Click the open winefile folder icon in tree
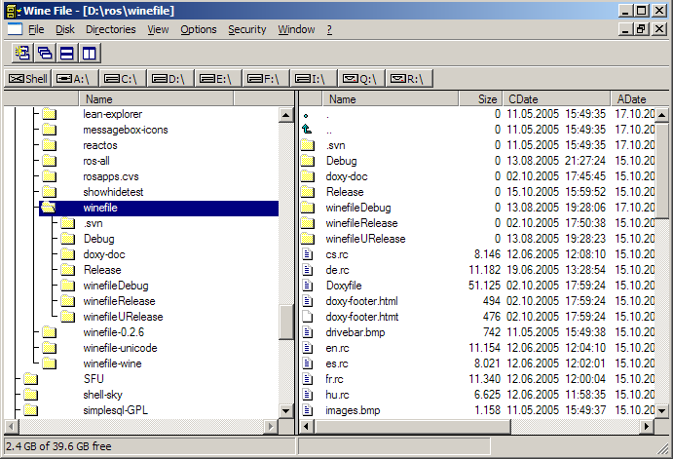Screen dimensions: 673x459 point(48,208)
